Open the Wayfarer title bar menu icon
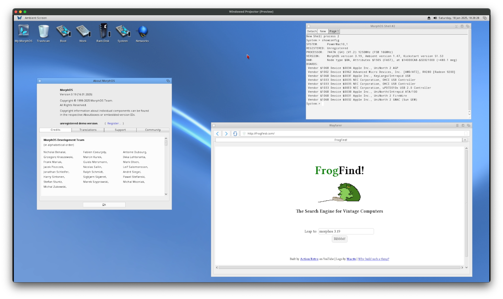 click(x=457, y=125)
